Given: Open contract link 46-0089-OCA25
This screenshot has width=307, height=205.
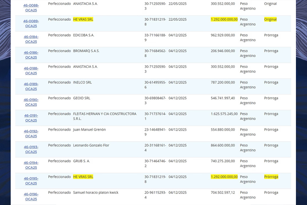Looking at the screenshot, I should coord(31,24).
